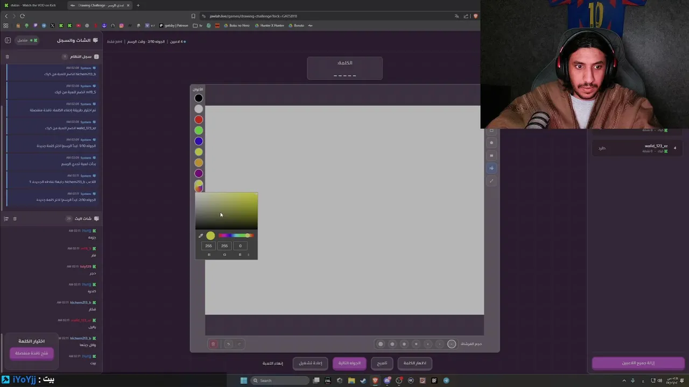Click the R value input field
689x387 pixels.
point(208,246)
